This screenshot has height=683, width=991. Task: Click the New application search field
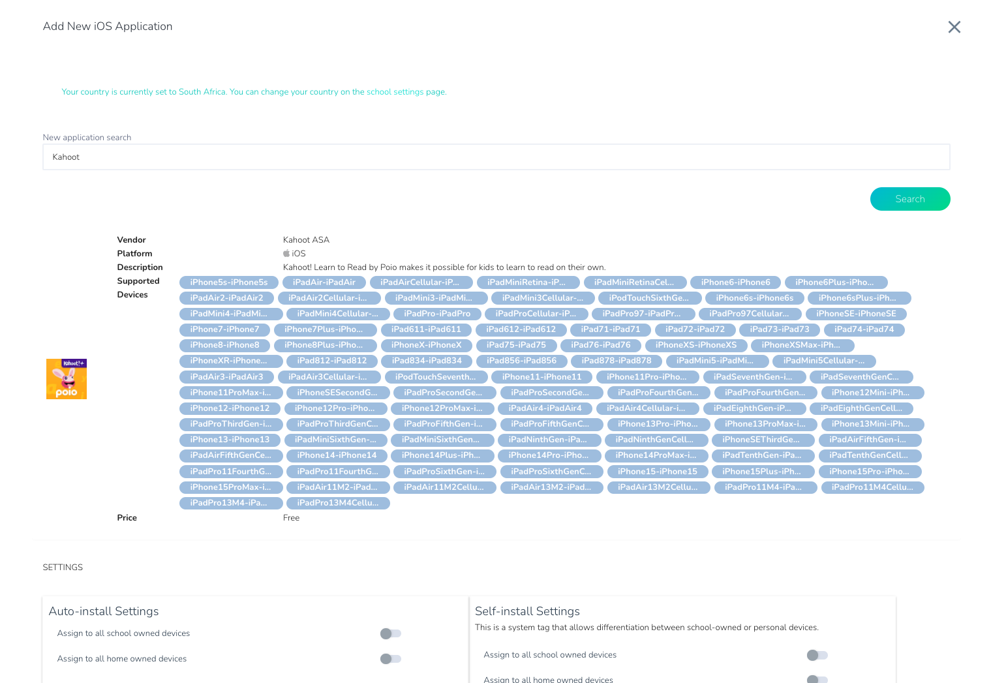coord(496,157)
